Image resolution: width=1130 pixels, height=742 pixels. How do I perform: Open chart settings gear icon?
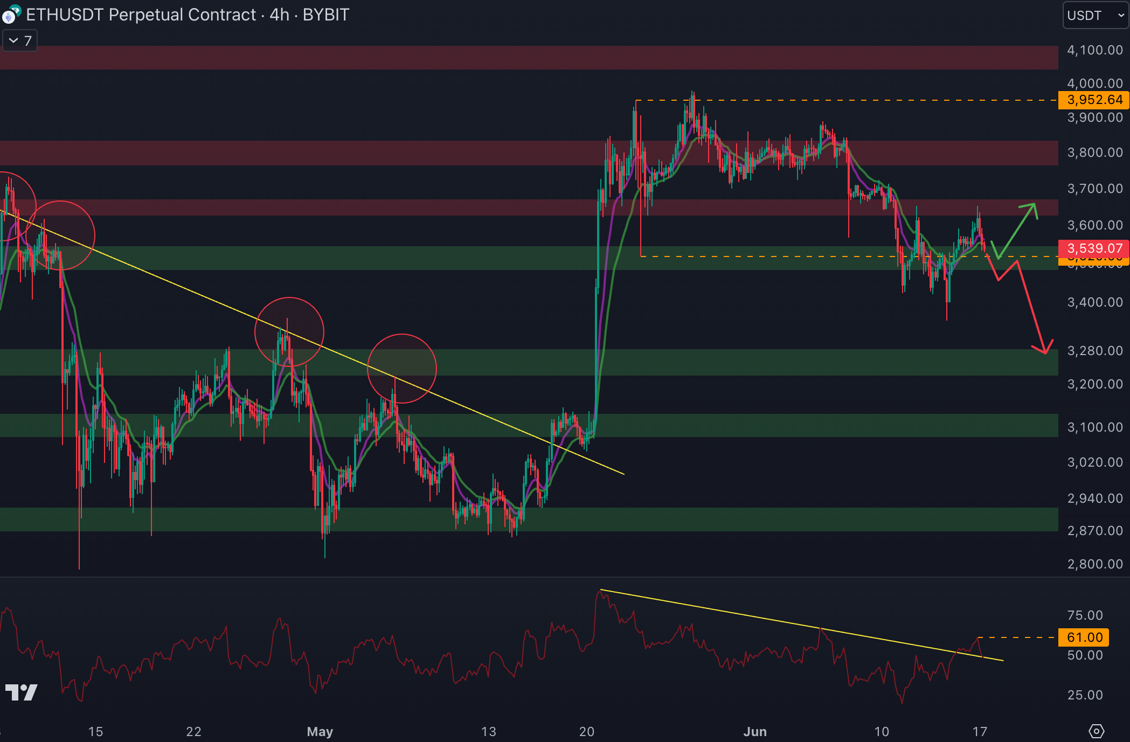(1096, 731)
